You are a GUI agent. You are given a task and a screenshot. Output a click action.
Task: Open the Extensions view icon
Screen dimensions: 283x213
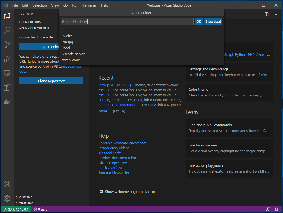click(7, 88)
